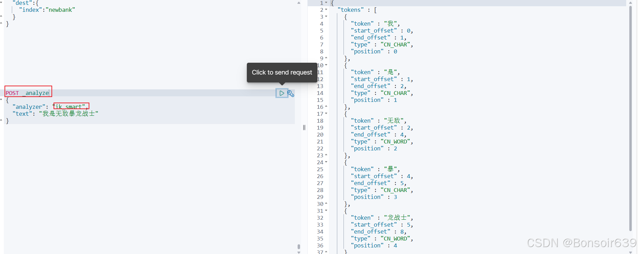Click the "position" : 4 line
The width and height of the screenshot is (638, 254).
(374, 245)
